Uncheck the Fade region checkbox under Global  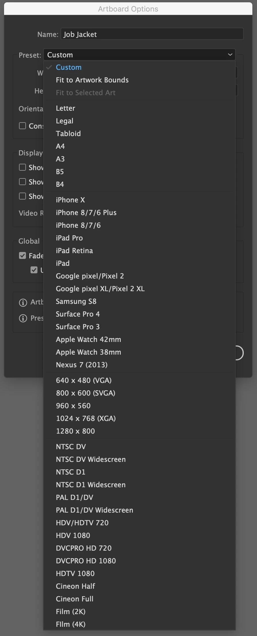[x=22, y=255]
